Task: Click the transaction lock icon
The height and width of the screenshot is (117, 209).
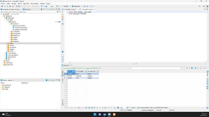Action: tap(46, 6)
